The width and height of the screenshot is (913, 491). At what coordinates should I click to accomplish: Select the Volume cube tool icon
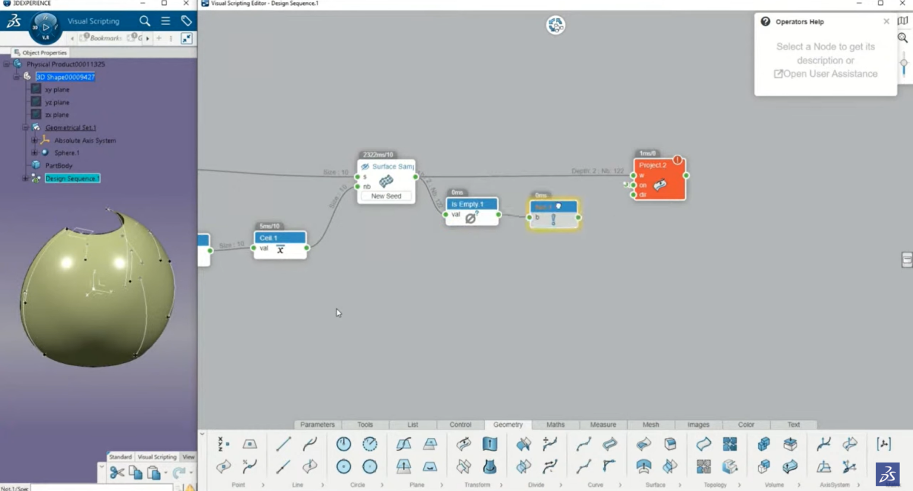point(763,444)
